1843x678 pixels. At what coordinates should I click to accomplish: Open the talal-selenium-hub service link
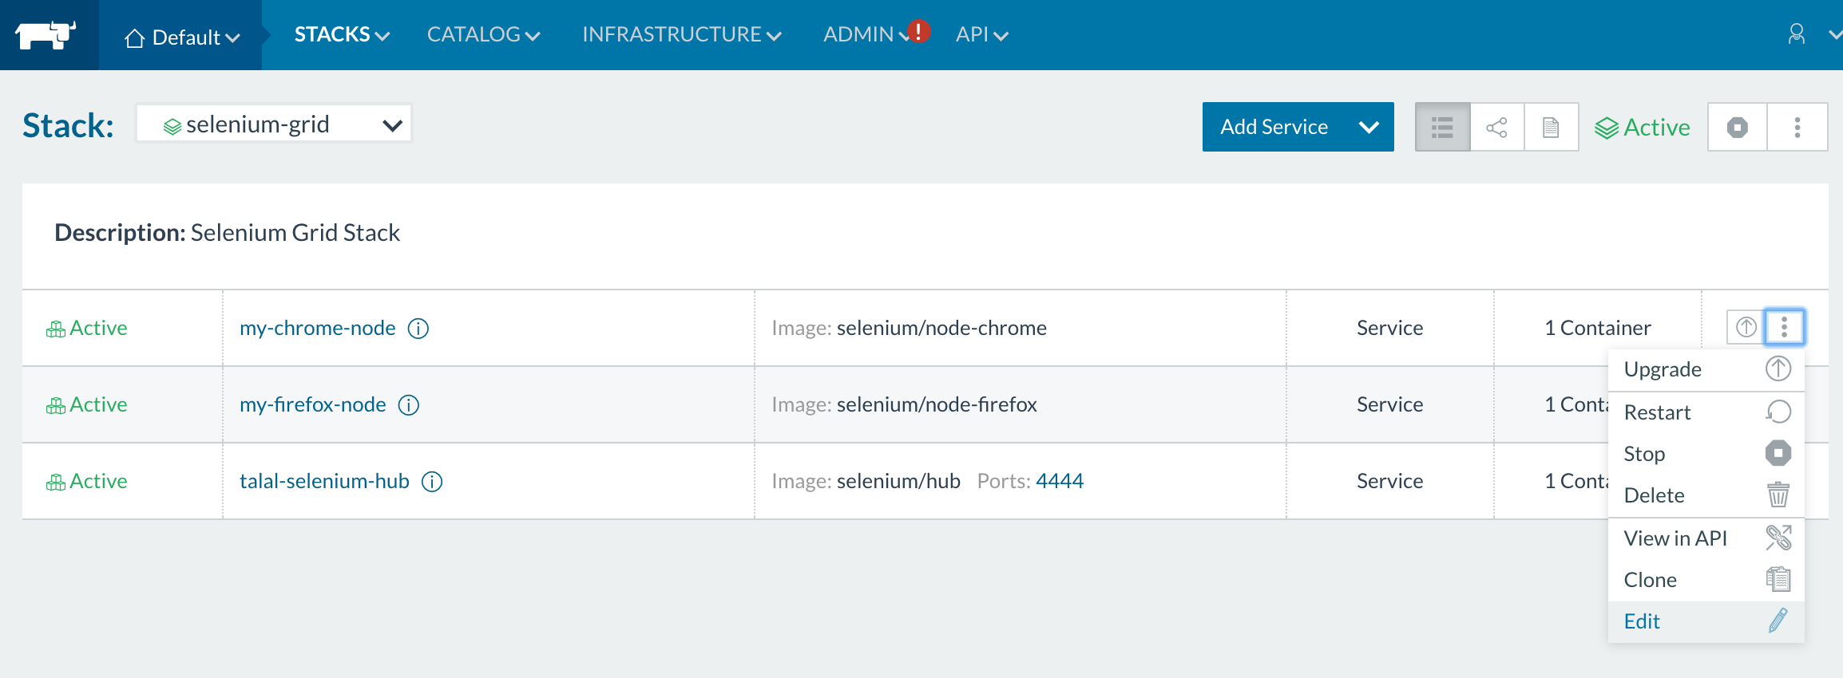coord(324,482)
